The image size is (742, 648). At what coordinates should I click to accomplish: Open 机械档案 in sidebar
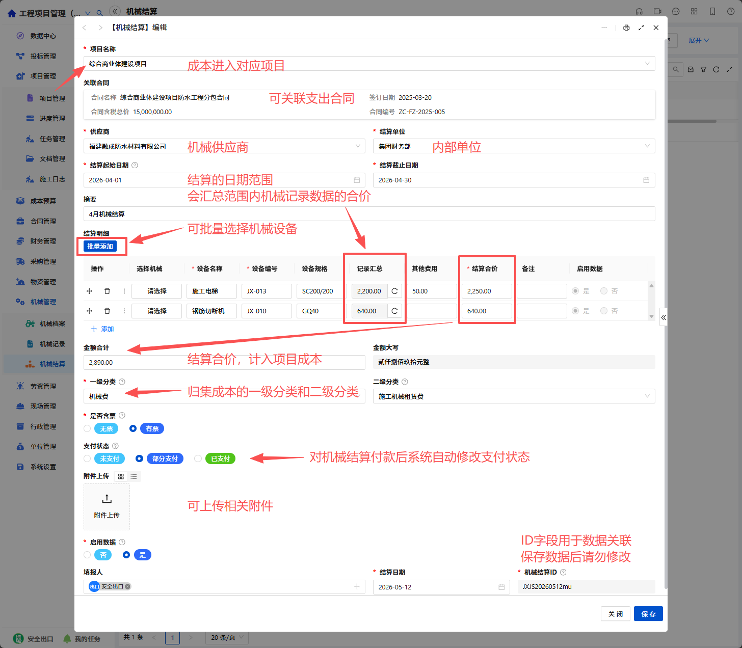click(x=52, y=323)
